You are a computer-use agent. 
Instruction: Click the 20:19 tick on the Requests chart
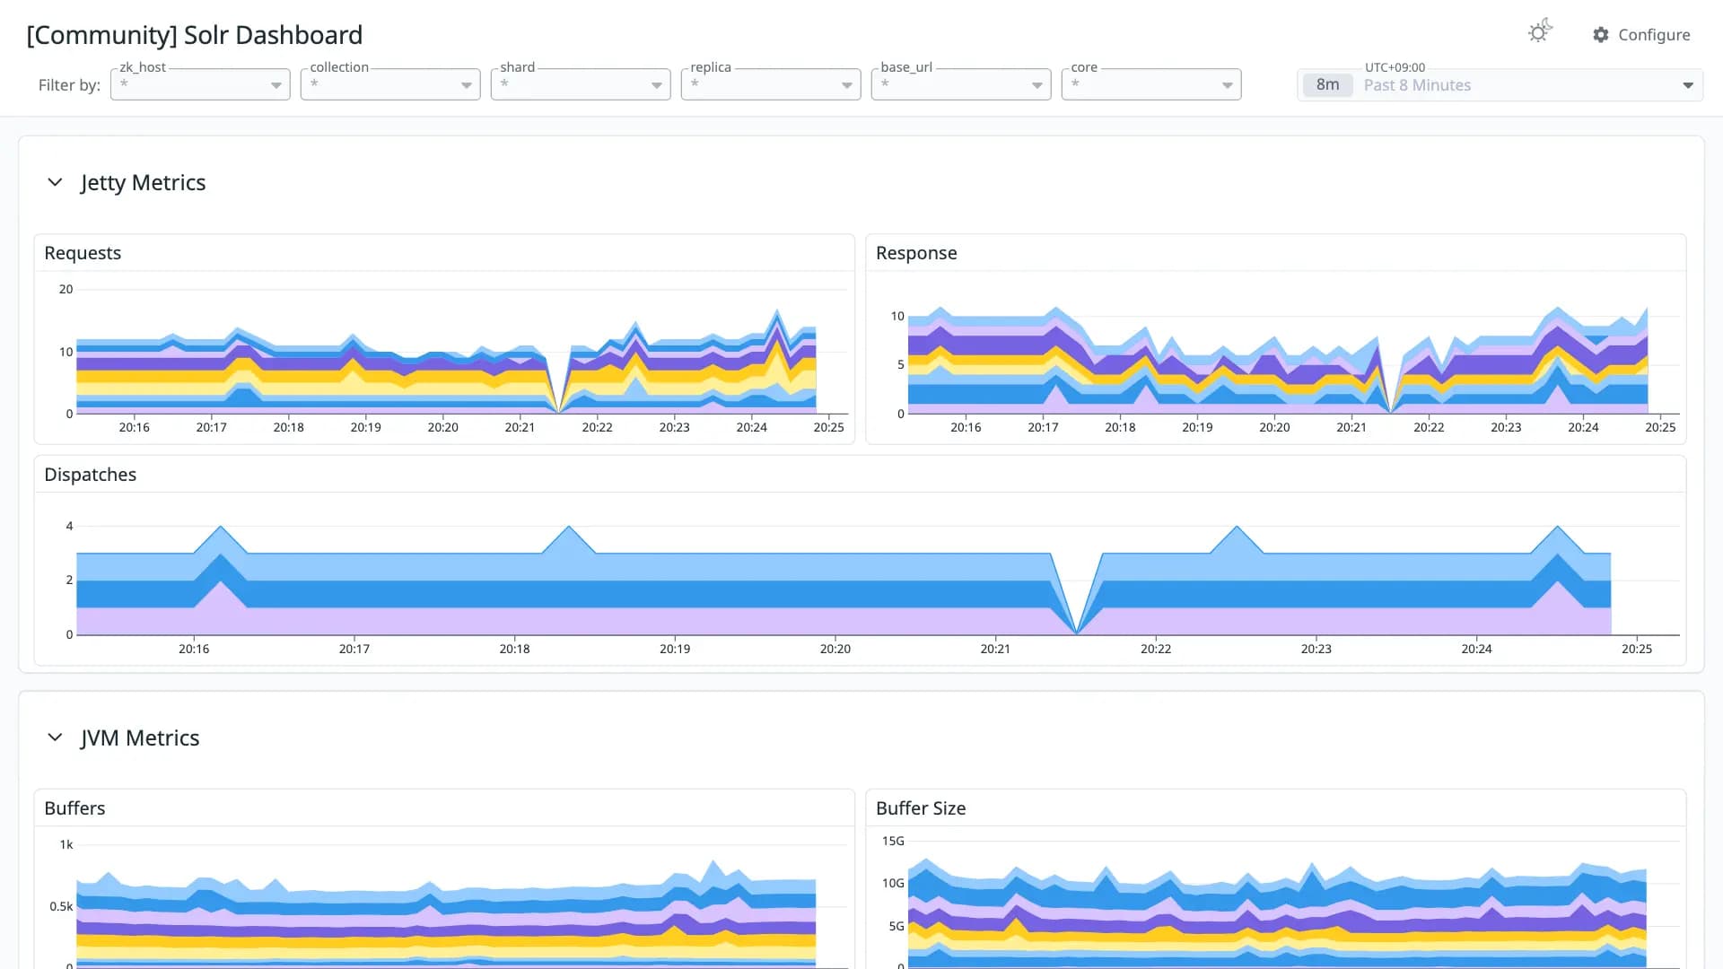click(365, 427)
